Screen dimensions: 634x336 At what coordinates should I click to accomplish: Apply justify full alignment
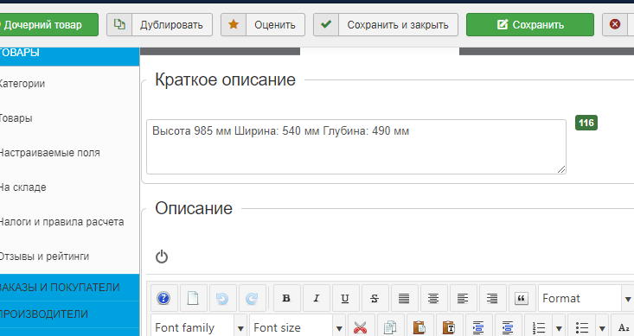coord(404,299)
